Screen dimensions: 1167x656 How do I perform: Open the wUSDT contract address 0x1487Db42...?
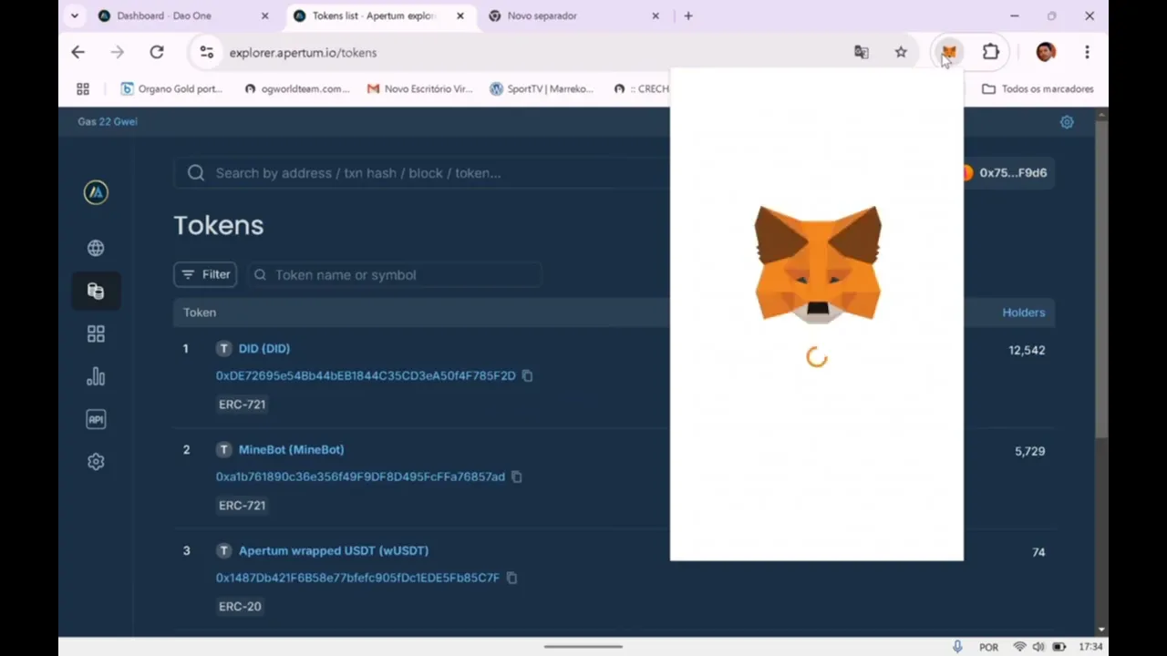pos(357,578)
